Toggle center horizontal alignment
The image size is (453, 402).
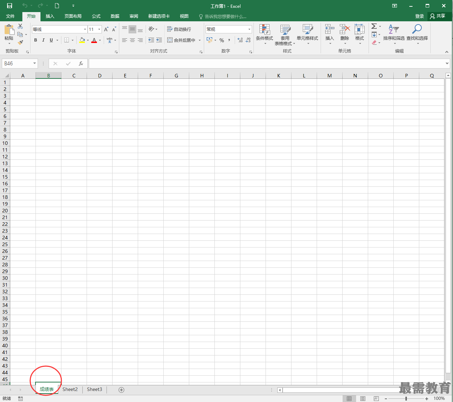point(132,40)
